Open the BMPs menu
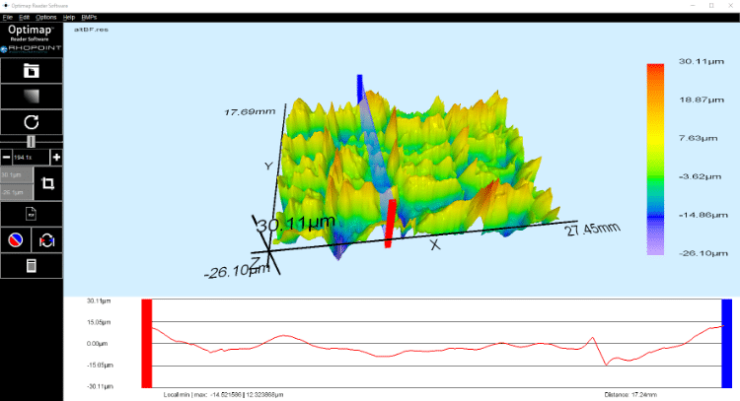 [x=89, y=18]
